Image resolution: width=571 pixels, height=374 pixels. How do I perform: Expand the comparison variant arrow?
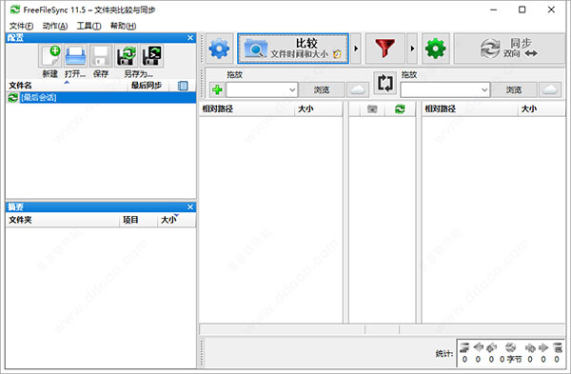(356, 49)
